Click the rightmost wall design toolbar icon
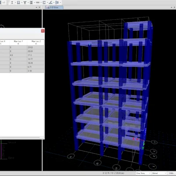The height and width of the screenshot is (176, 176). 57,3
